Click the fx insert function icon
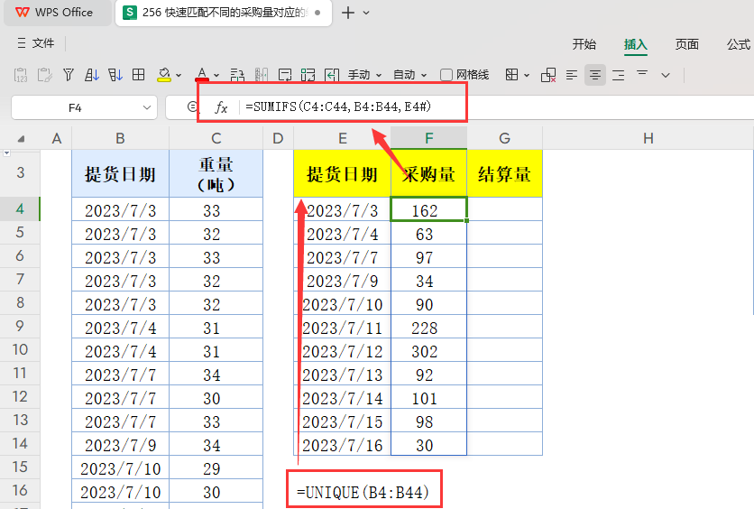Viewport: 754px width, 509px height. point(221,107)
